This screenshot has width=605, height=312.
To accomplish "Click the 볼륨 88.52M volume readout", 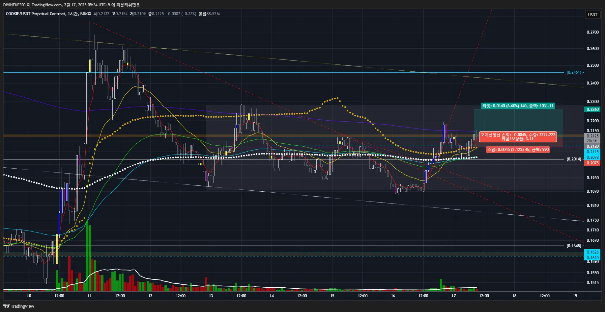I will [x=209, y=14].
